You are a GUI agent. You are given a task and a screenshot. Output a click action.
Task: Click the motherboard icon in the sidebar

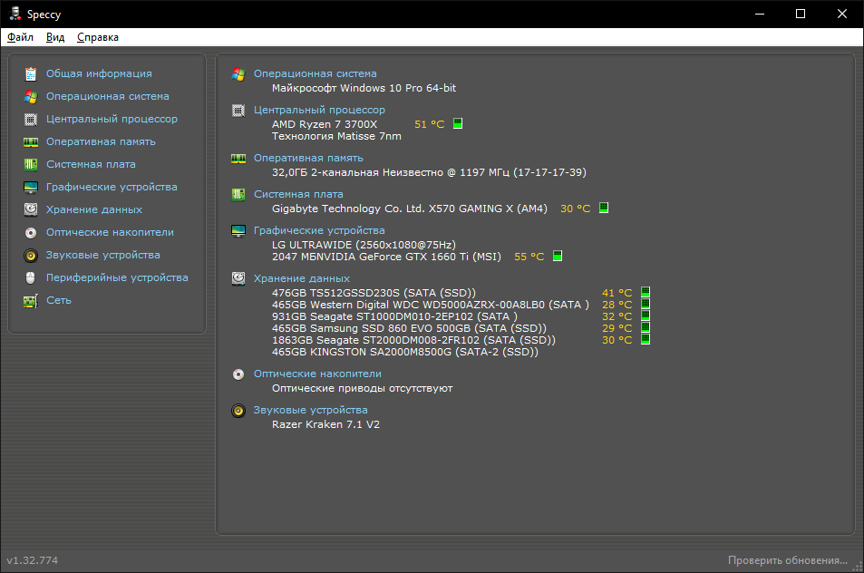[x=31, y=164]
